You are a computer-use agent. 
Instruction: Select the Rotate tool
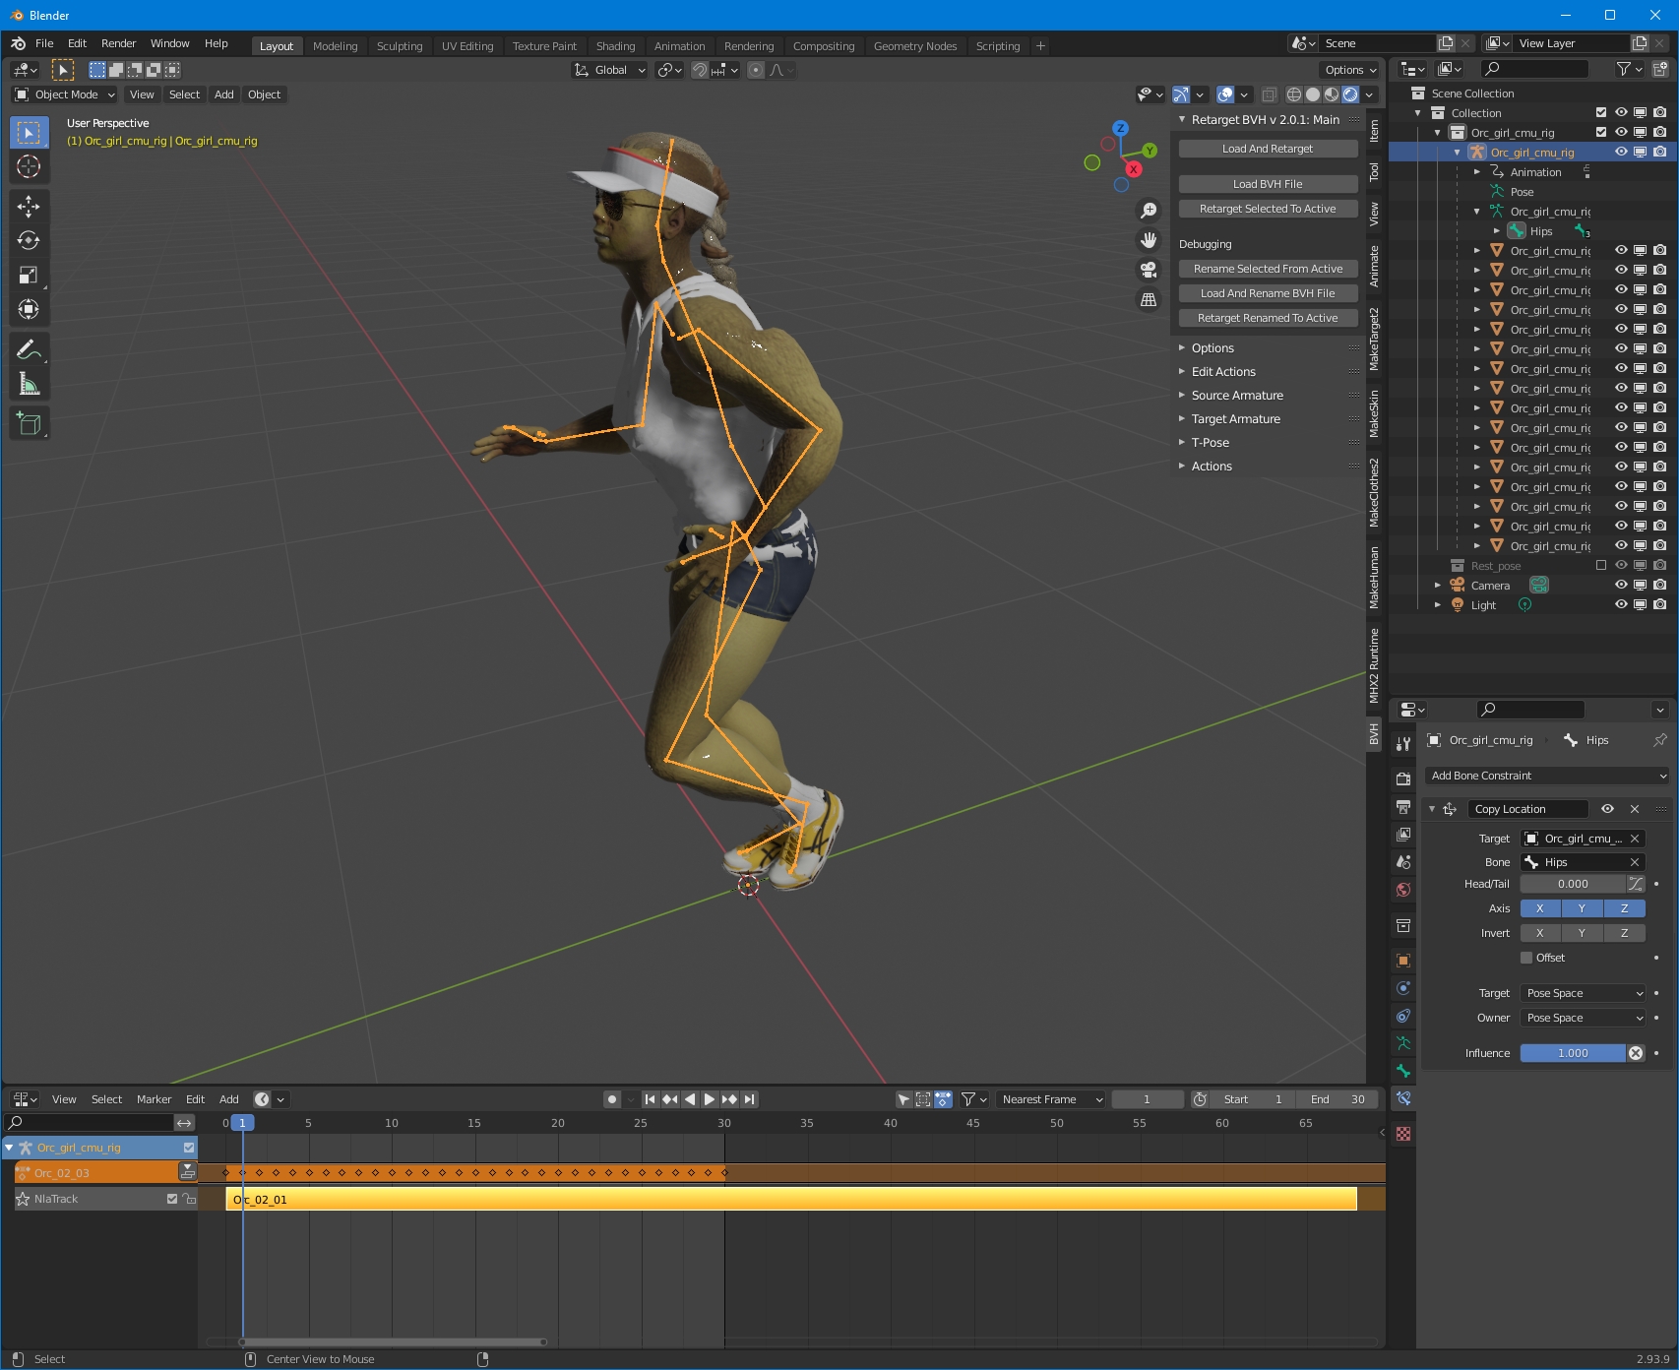(x=29, y=240)
